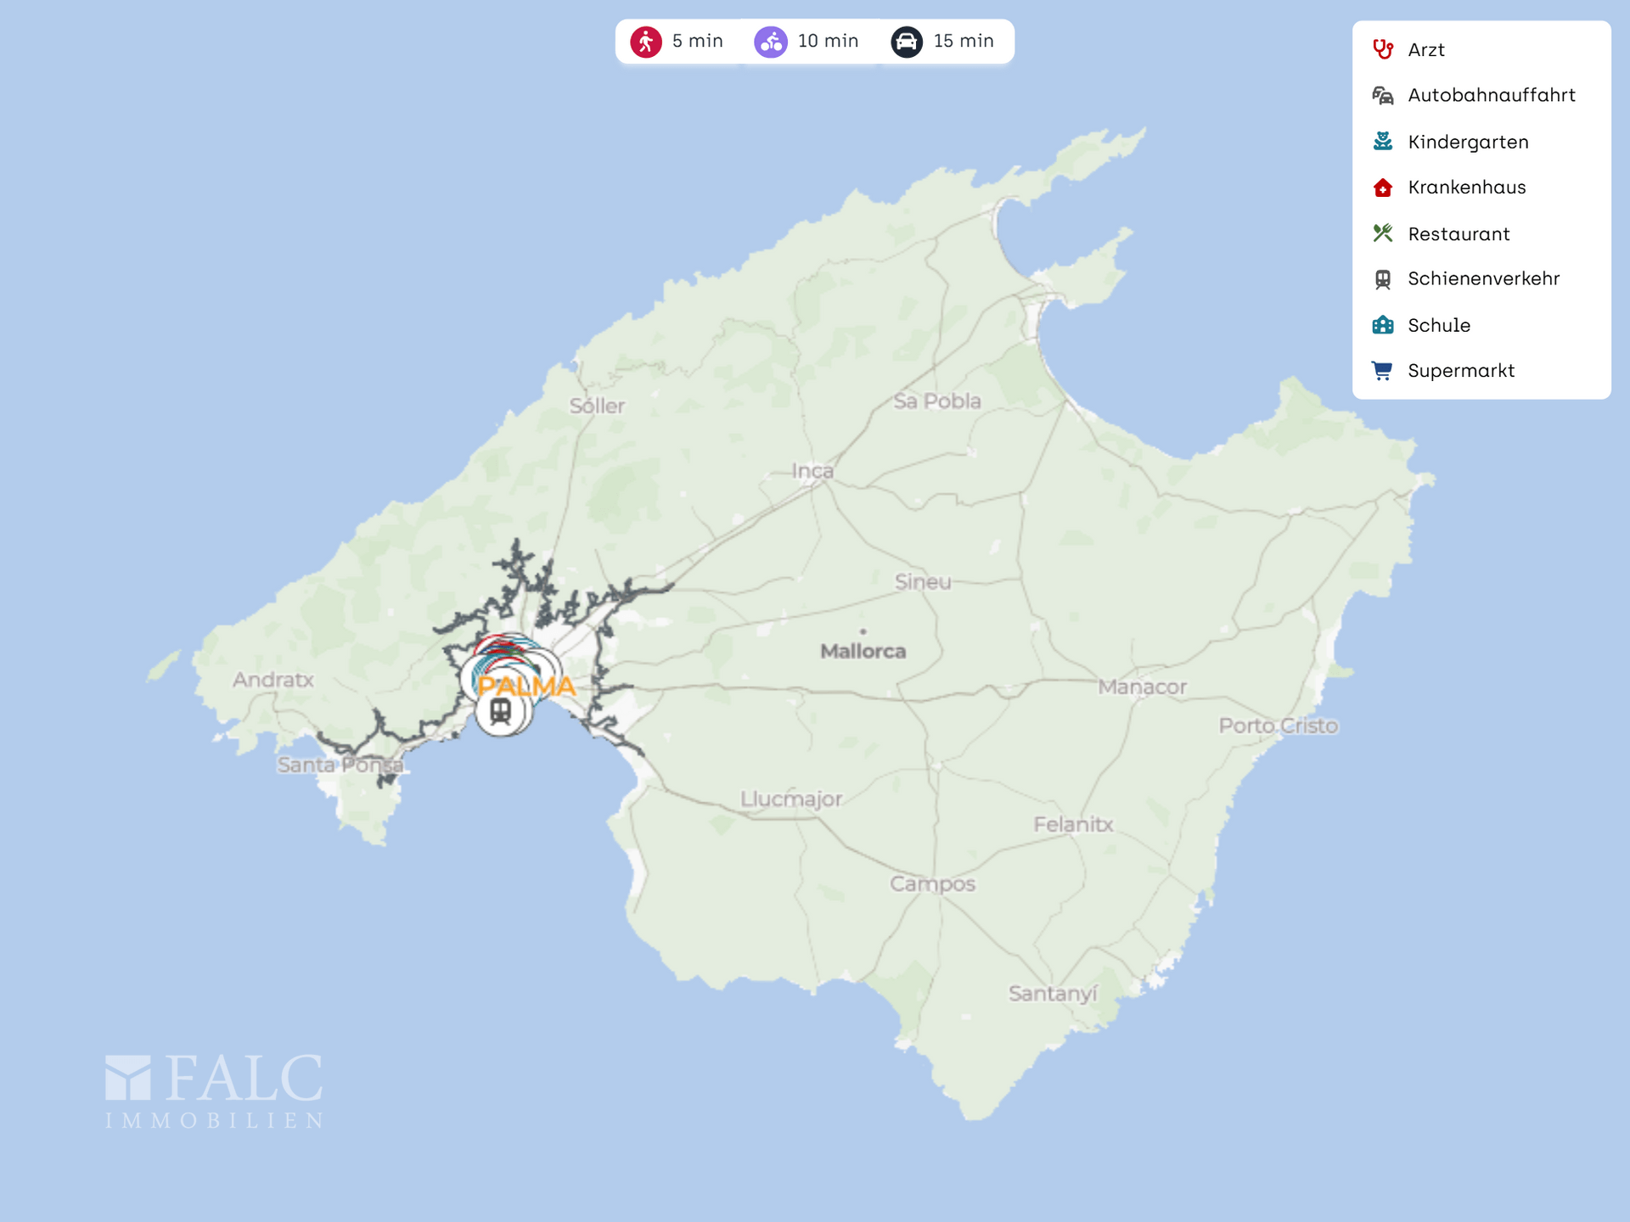Image resolution: width=1630 pixels, height=1222 pixels.
Task: Click the FALC Immobilien logo
Action: tap(214, 1091)
